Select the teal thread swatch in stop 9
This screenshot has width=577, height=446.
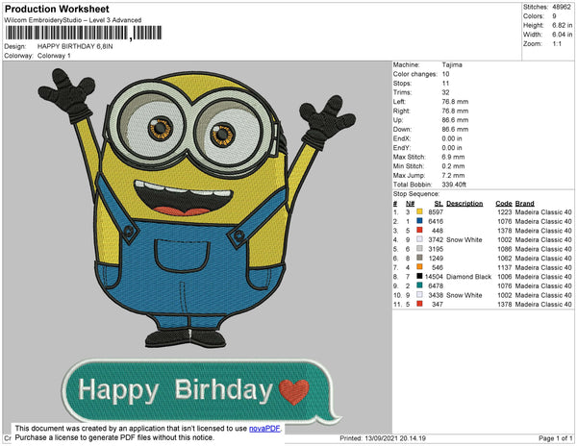coord(419,285)
